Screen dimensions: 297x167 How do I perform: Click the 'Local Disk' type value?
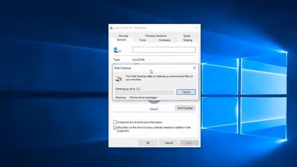[138, 59]
